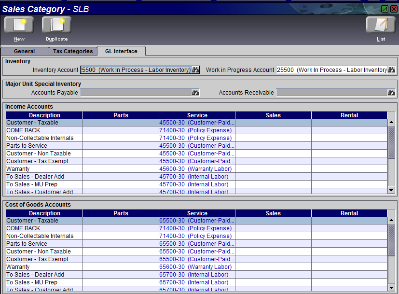The height and width of the screenshot is (294, 399).
Task: Click binoculars lookup beside Accounts Payable
Action: [x=195, y=93]
